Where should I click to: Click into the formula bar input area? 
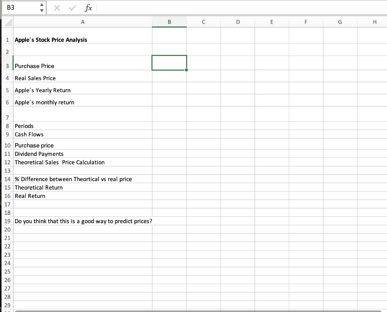[242, 8]
